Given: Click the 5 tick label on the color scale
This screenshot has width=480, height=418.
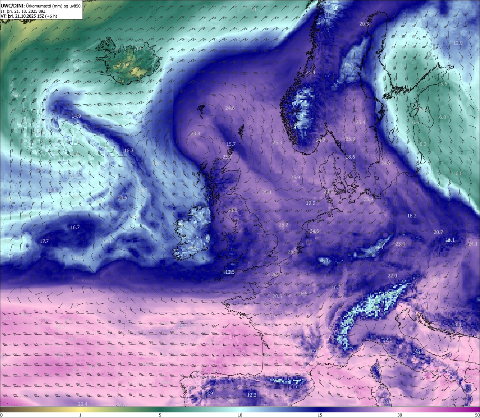Looking at the screenshot, I should (x=160, y=415).
